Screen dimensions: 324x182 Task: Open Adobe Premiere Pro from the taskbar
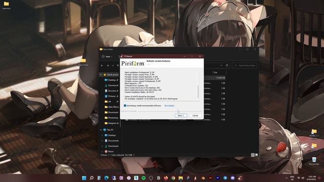218,178
